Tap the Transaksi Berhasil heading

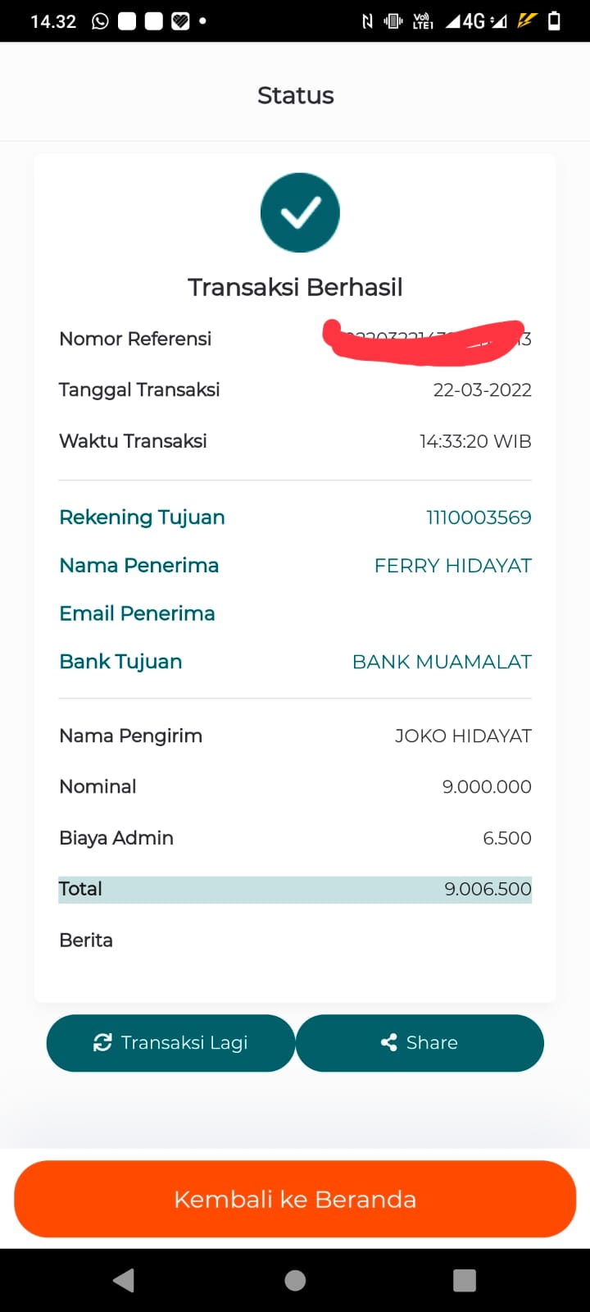295,287
